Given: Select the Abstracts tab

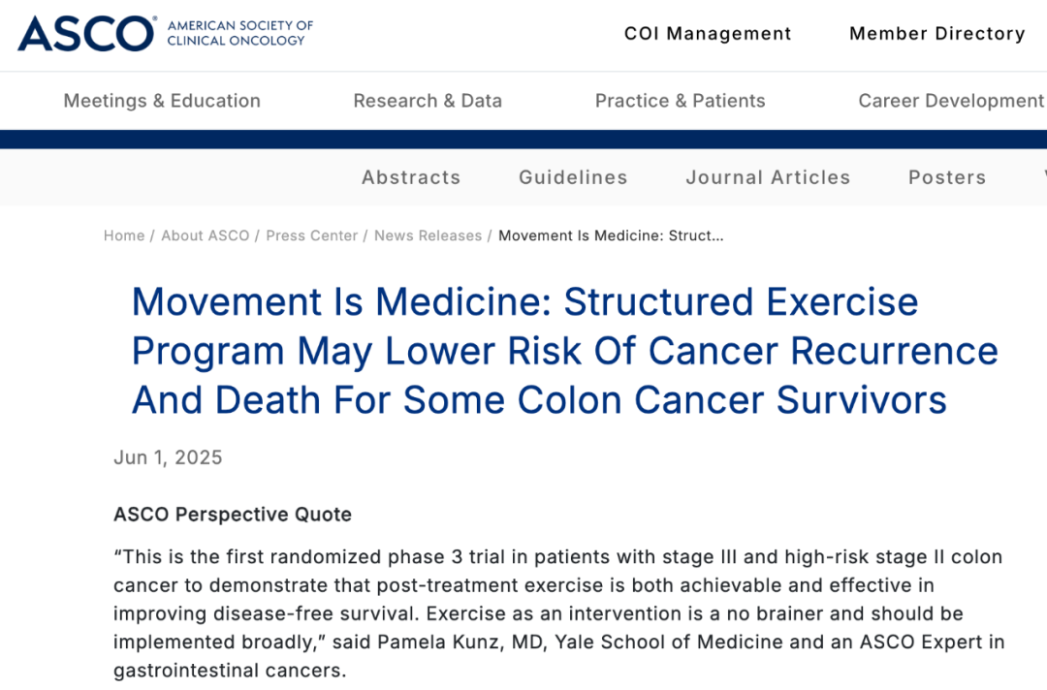Looking at the screenshot, I should [411, 177].
